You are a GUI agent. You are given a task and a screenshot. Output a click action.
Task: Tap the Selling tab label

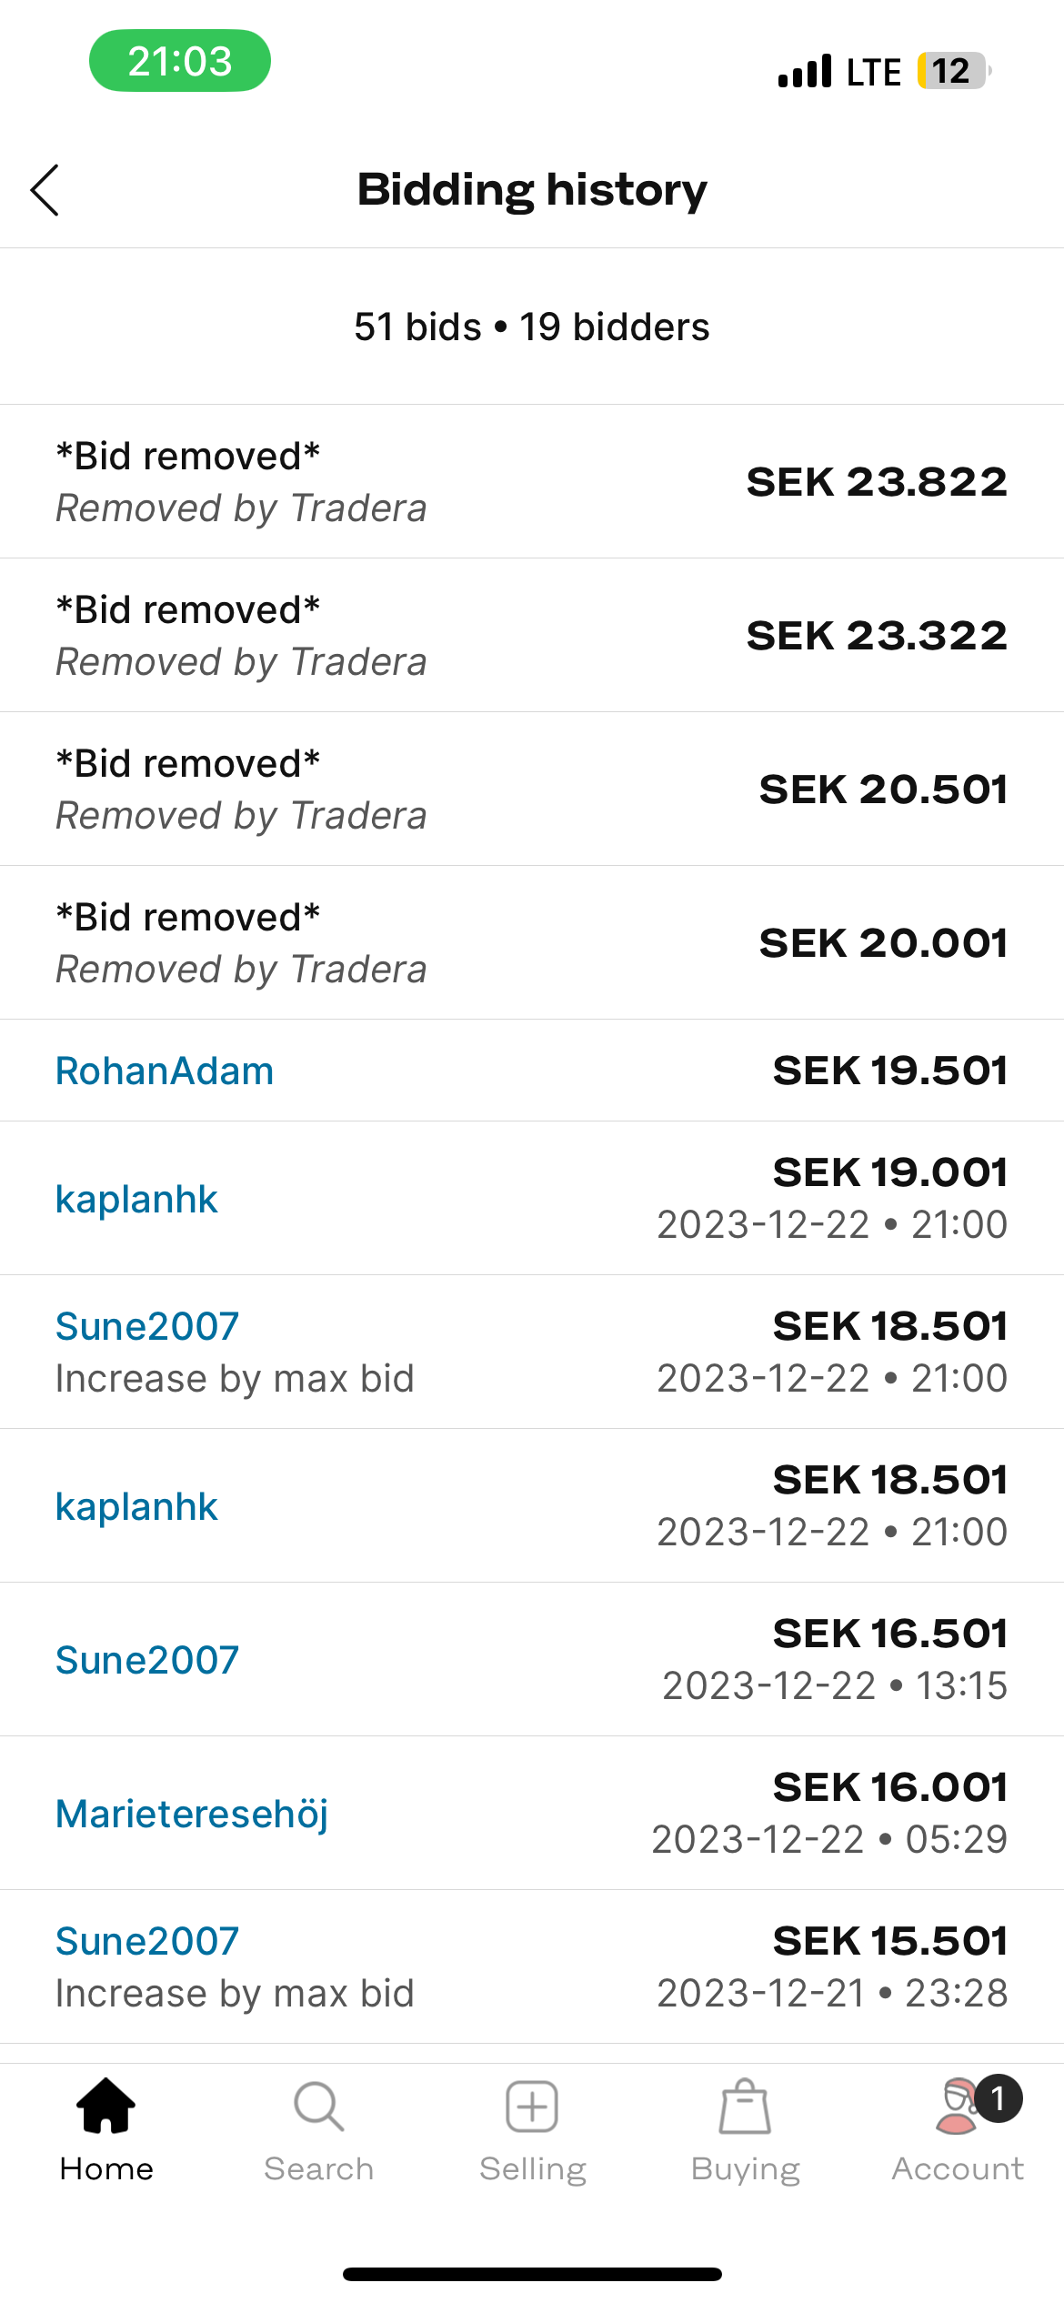pyautogui.click(x=533, y=2169)
